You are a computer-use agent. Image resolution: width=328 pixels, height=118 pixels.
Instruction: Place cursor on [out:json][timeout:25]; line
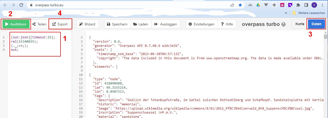(33, 37)
